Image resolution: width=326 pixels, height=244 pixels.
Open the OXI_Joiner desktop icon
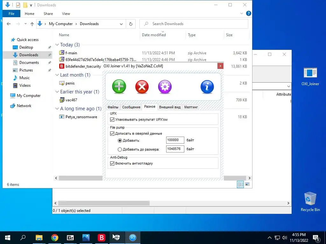click(x=310, y=76)
